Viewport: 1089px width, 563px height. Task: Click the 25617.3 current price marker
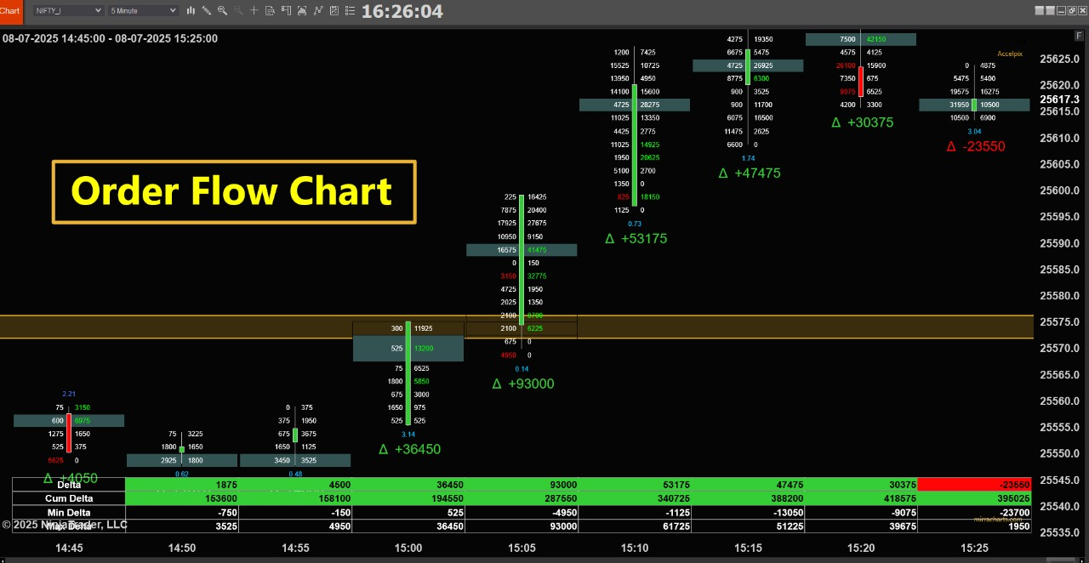1059,100
